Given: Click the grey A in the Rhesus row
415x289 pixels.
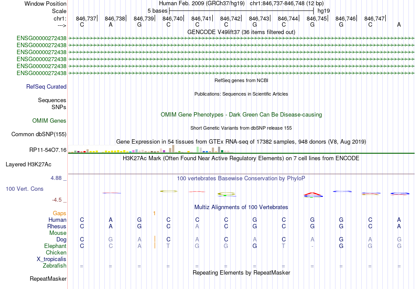Looking at the screenshot, I should tap(197, 226).
